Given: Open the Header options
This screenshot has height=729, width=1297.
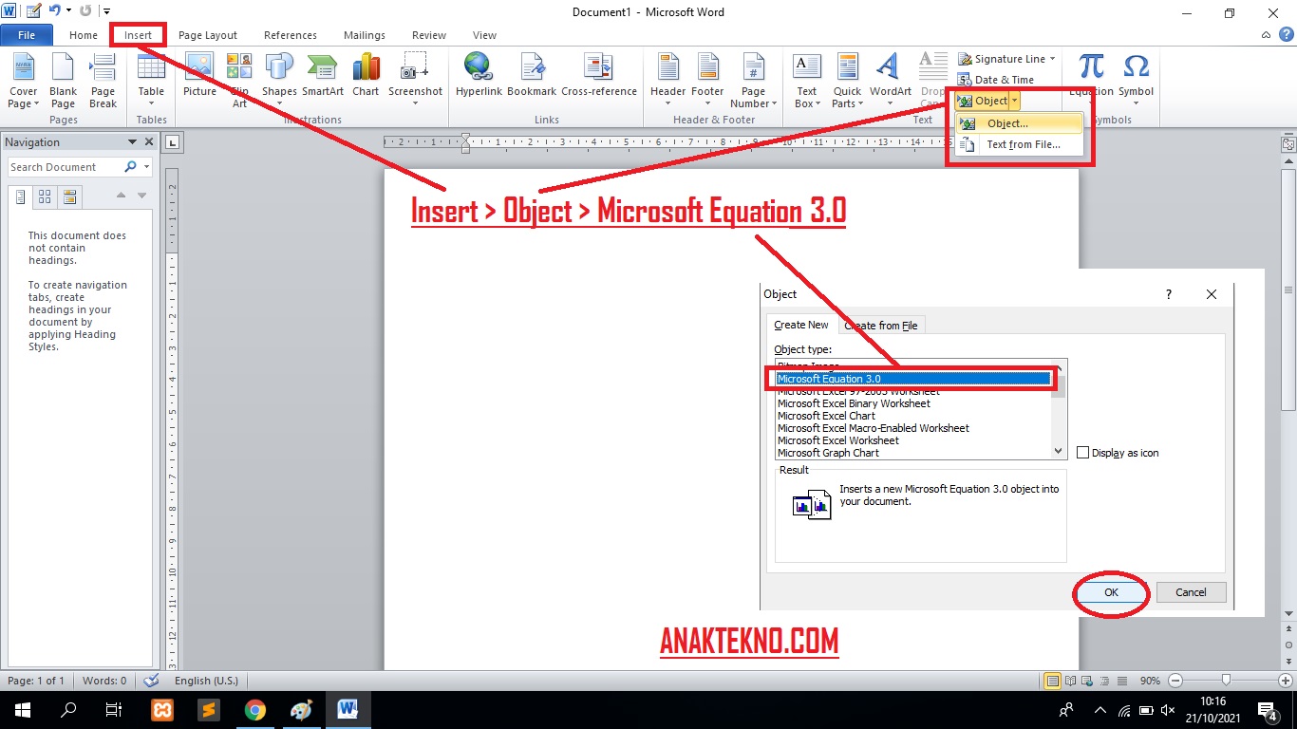Looking at the screenshot, I should pyautogui.click(x=667, y=81).
